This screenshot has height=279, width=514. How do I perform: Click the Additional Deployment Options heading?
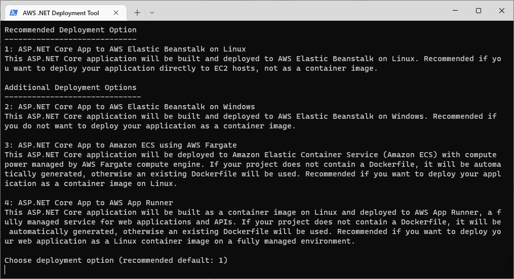click(x=70, y=87)
